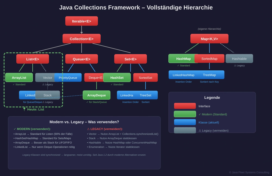Screen dimensions: 272x176
Task: Select the green HashSet box
Action: (x=117, y=77)
